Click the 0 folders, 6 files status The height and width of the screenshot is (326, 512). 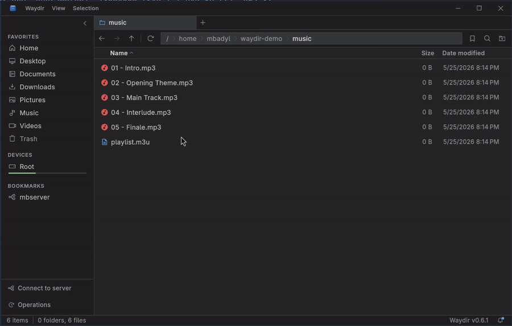tap(61, 320)
